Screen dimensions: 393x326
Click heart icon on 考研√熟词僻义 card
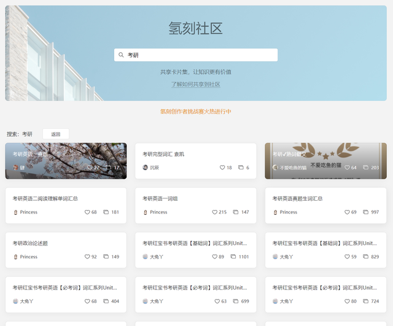346,168
